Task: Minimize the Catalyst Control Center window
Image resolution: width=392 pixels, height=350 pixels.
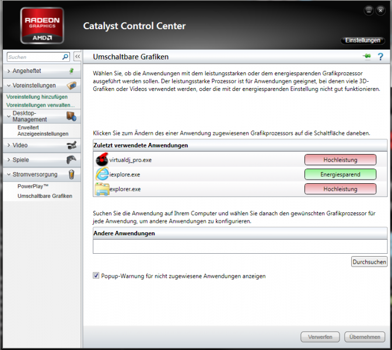Action: (x=369, y=10)
